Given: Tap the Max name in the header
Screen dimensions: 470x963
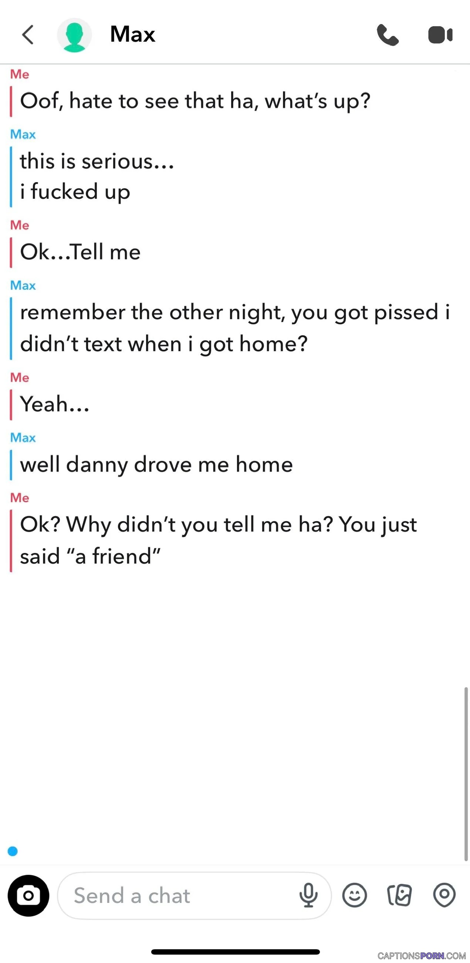Looking at the screenshot, I should (133, 34).
